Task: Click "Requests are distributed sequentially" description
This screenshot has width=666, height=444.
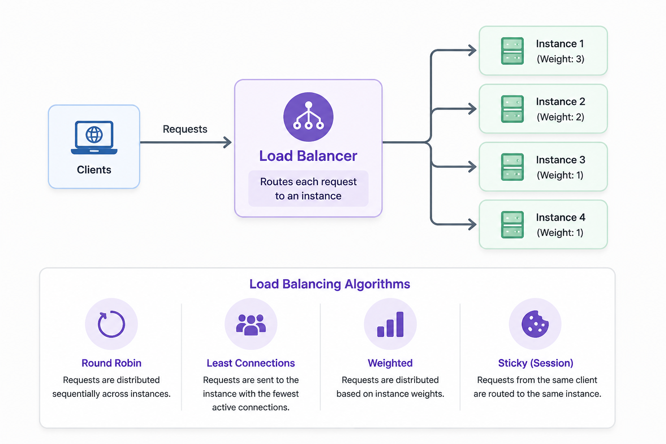Action: coord(111,387)
